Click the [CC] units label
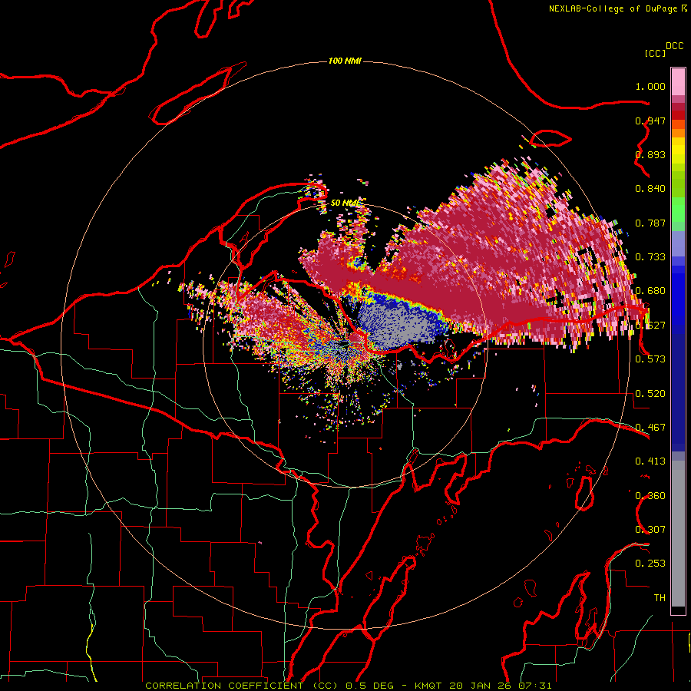 click(655, 53)
